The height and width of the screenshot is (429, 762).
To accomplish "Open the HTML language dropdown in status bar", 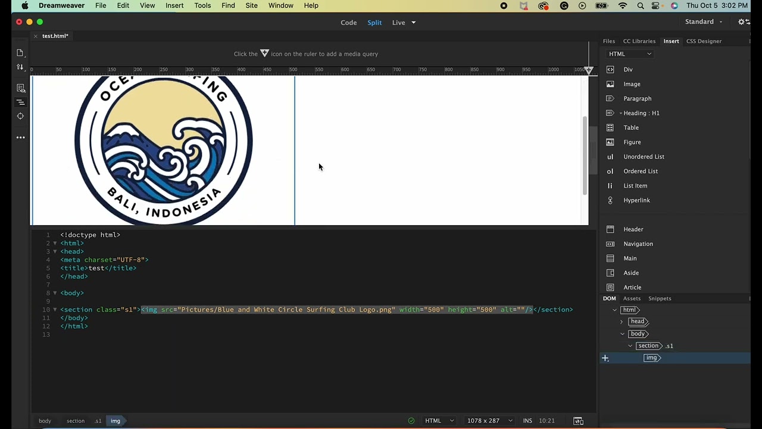I will [x=439, y=421].
